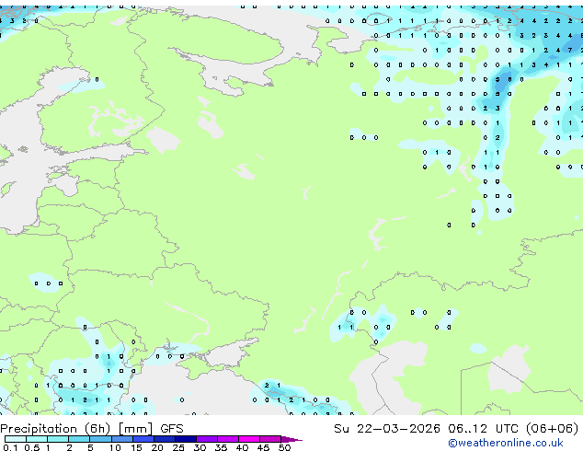Click the "0.5" legend scale label
The image size is (583, 451).
pyautogui.click(x=32, y=447)
